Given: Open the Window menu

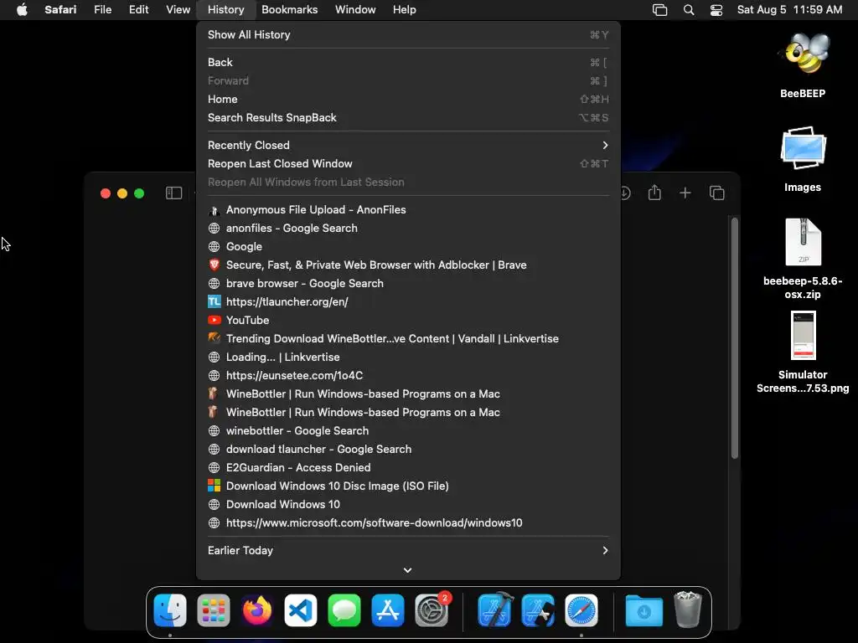Looking at the screenshot, I should [x=355, y=10].
